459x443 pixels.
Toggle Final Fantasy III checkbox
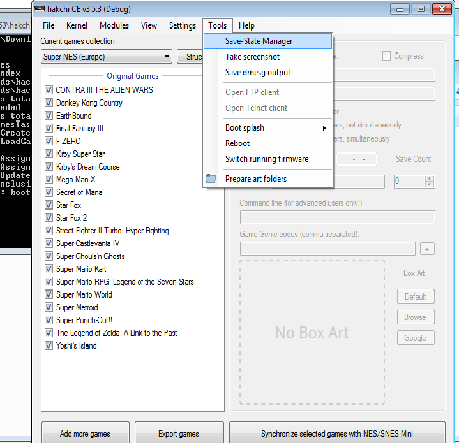coord(49,128)
